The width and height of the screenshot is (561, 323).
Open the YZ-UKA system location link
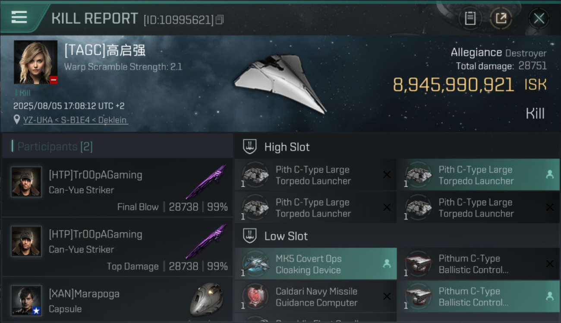76,120
